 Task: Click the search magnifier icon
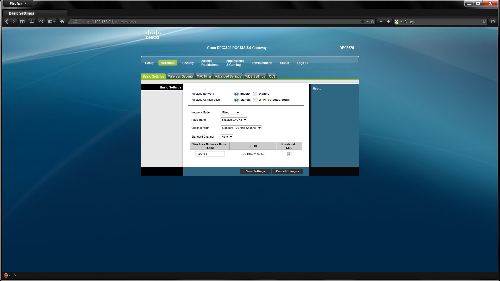coord(484,22)
